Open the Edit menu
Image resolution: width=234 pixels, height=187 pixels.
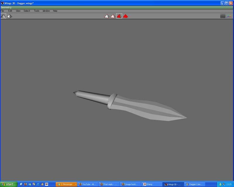pyautogui.click(x=10, y=11)
